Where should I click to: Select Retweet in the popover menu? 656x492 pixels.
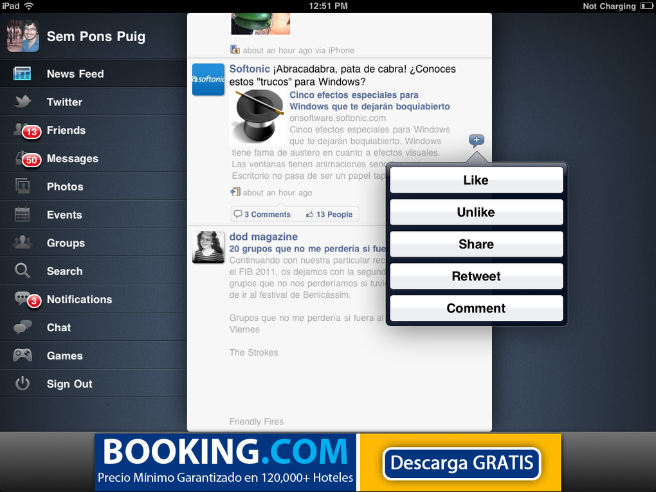point(476,276)
